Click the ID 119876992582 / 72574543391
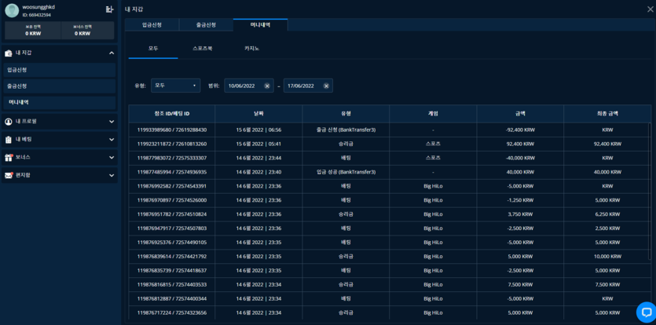This screenshot has width=656, height=325. coord(172,186)
